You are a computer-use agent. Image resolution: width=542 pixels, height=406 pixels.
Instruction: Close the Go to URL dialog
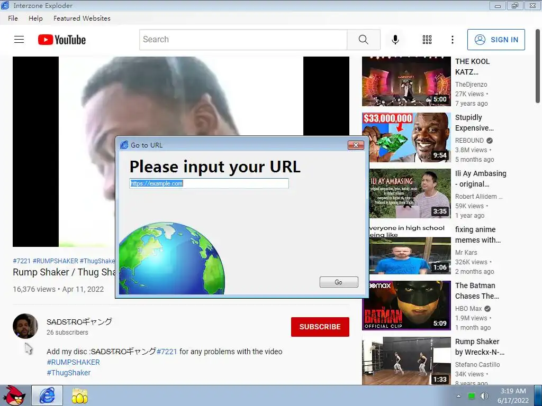[x=356, y=145]
